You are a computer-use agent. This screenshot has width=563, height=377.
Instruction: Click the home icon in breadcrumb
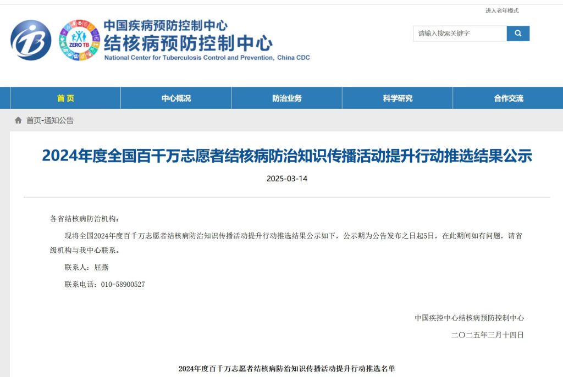pos(18,120)
